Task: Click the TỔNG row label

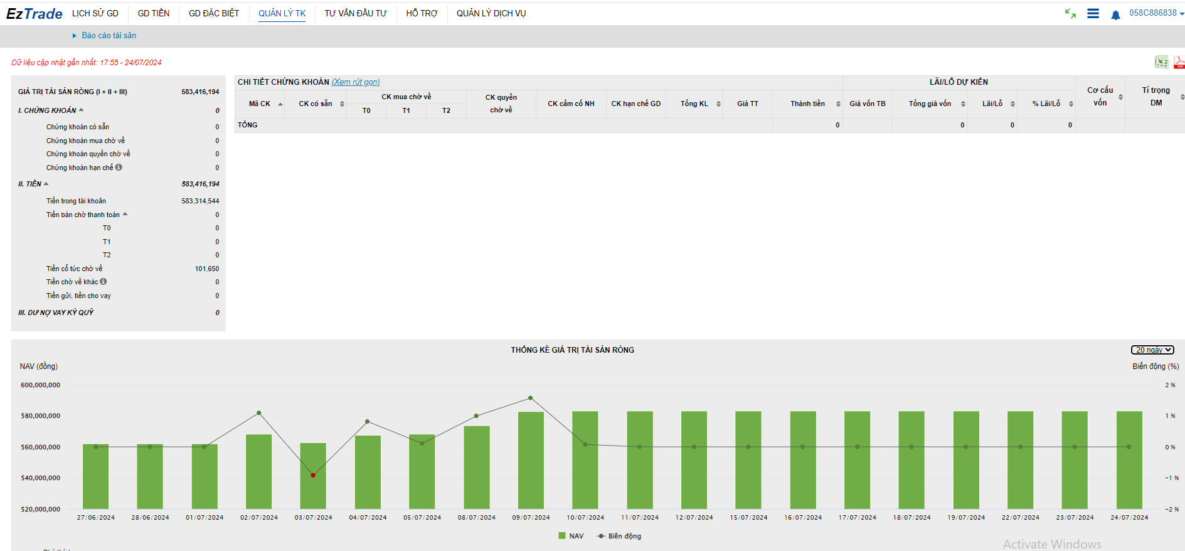Action: pos(248,125)
